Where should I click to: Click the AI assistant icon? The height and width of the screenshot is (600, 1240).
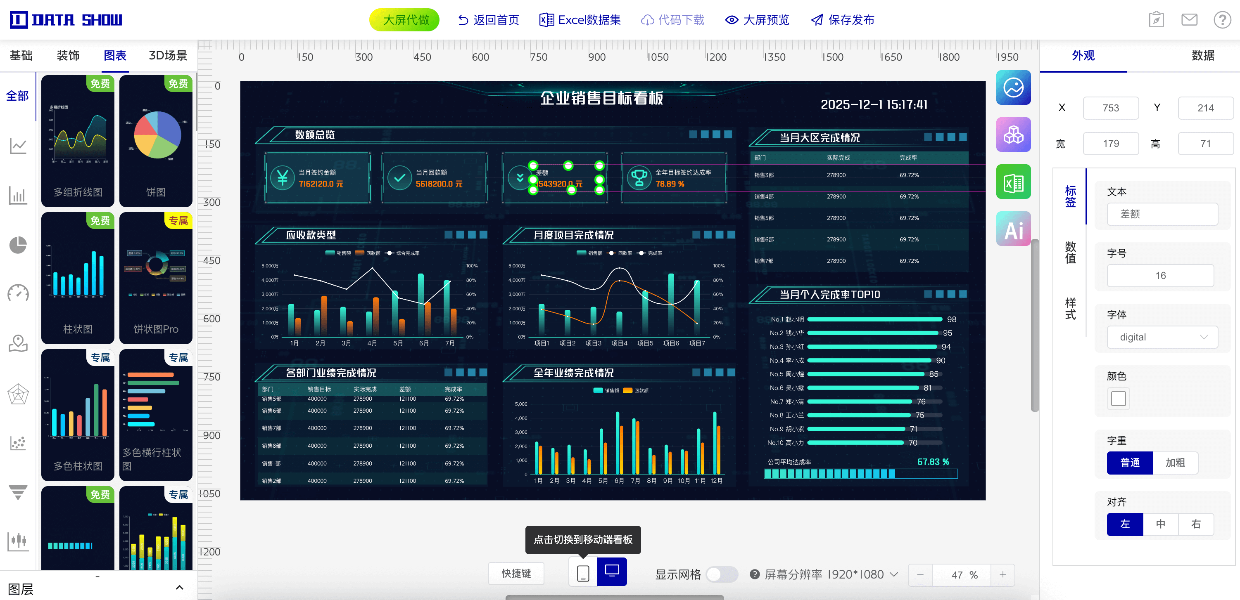coord(1013,229)
